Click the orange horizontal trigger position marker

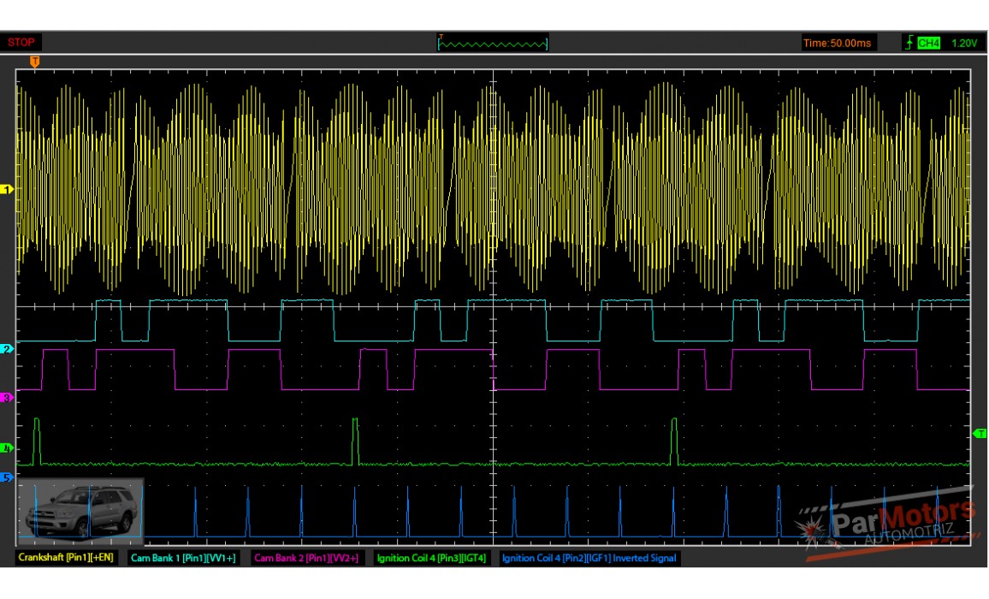point(34,62)
